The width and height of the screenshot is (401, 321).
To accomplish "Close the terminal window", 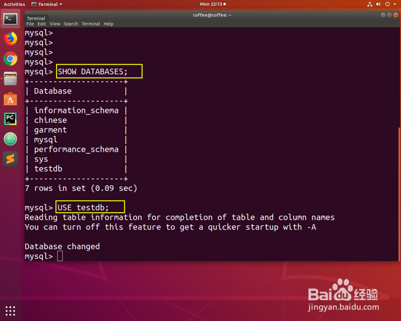I will [396, 15].
